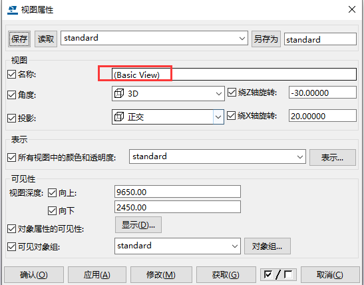The height and width of the screenshot is (285, 364).
Task: Click the downward depth field 2450.00
Action: [178, 207]
